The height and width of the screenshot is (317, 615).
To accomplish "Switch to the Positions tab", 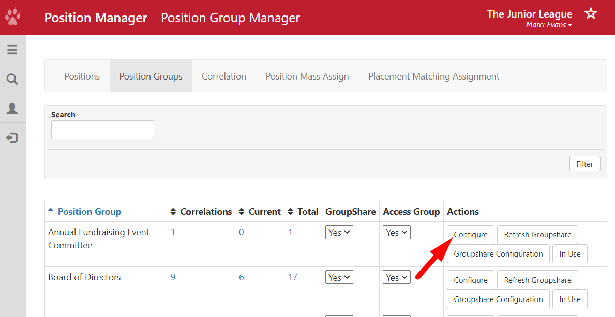I will pos(82,76).
